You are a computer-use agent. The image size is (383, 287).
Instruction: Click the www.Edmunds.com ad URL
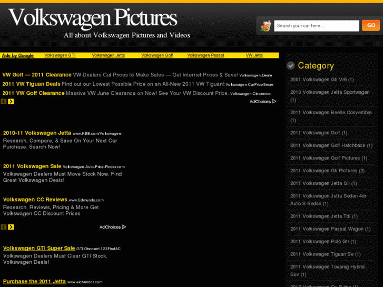click(86, 200)
